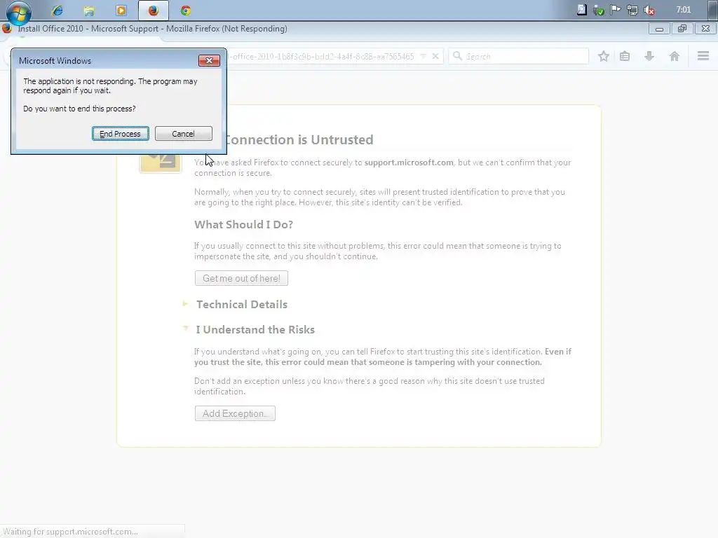Click the Add Exception button
Screen dimensions: 718x538
click(235, 413)
